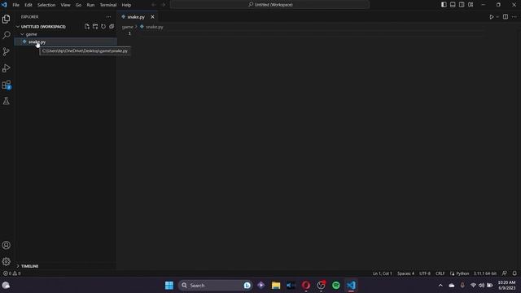Expand the Timeline section

tap(29, 266)
